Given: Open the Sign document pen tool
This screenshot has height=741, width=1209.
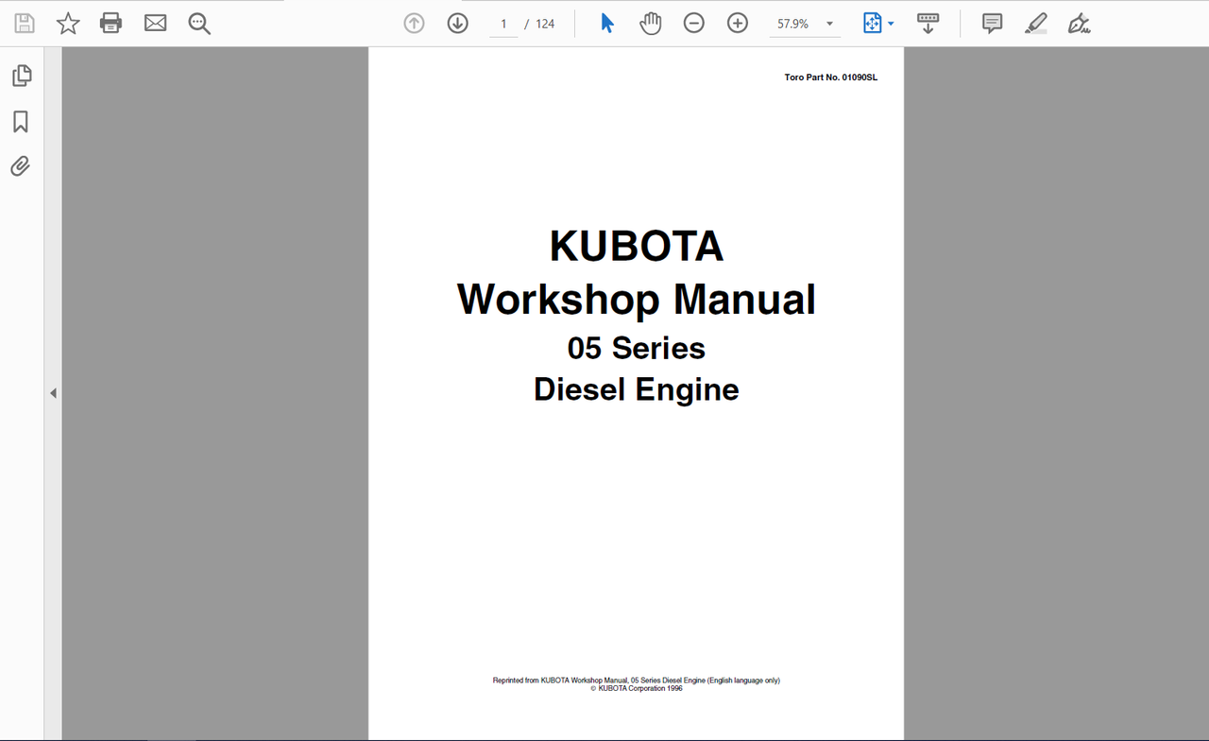Looking at the screenshot, I should [x=1079, y=24].
